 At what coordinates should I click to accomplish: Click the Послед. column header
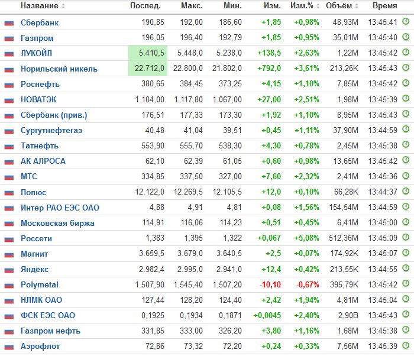(145, 6)
